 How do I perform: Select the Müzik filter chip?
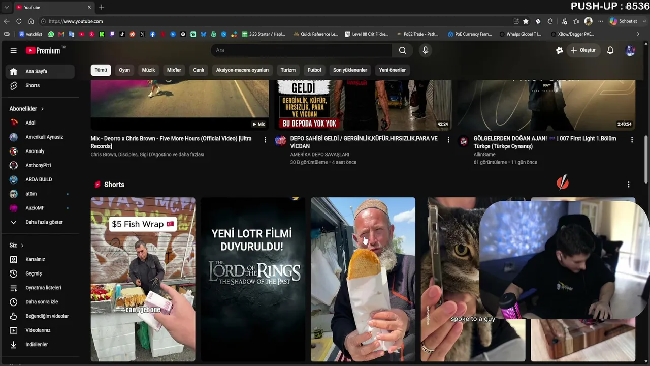[148, 70]
